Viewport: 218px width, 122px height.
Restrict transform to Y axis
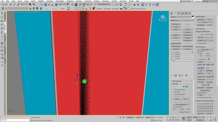pos(146,5)
